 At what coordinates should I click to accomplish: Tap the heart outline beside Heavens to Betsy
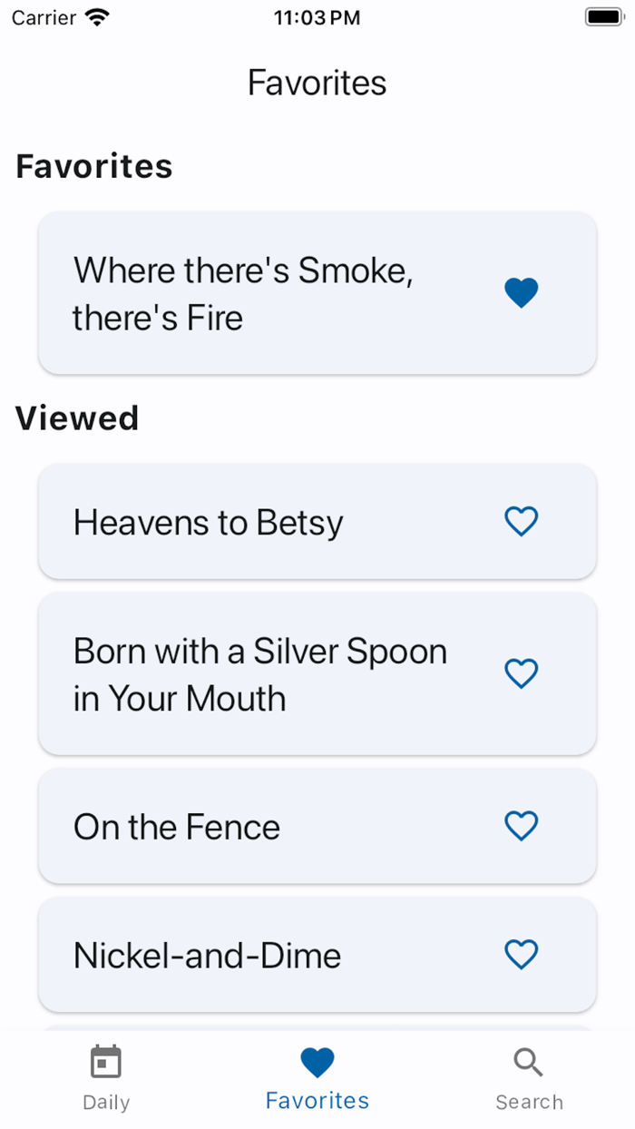pyautogui.click(x=521, y=522)
